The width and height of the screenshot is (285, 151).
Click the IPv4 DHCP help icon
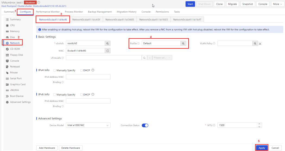coord(93,70)
